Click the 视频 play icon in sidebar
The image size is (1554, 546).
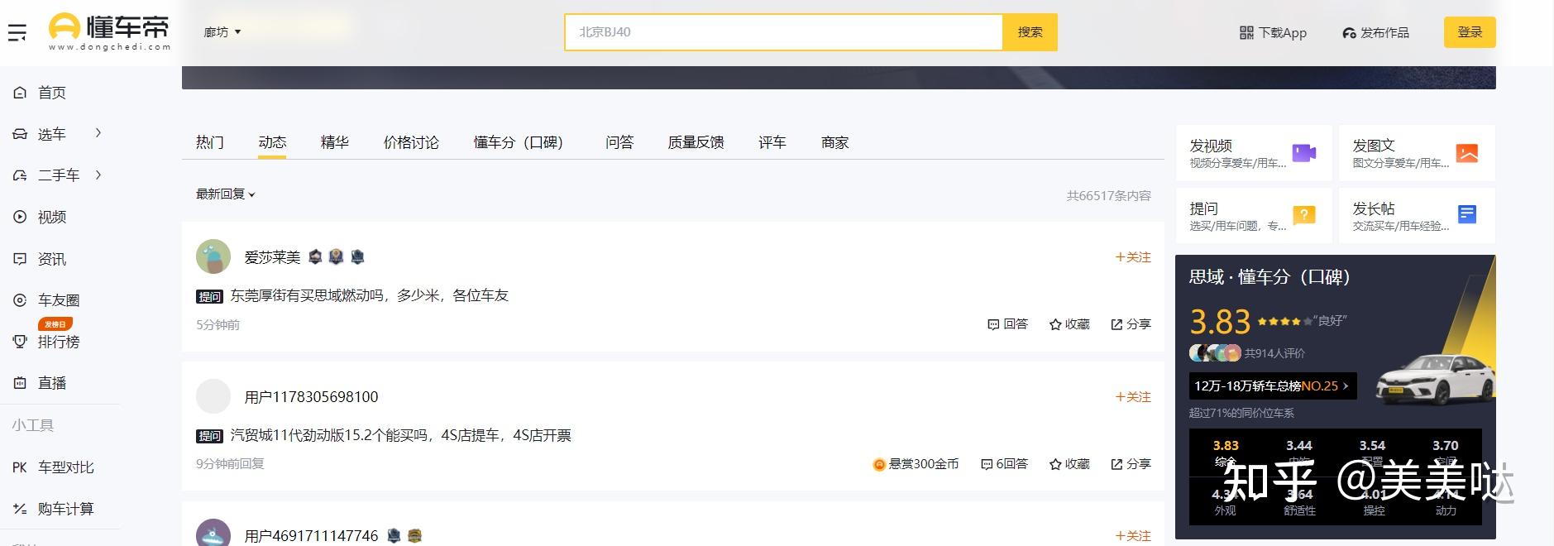coord(20,217)
